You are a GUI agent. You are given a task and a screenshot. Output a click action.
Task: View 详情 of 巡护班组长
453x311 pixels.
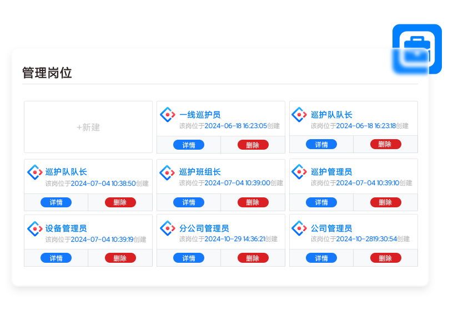(x=189, y=202)
